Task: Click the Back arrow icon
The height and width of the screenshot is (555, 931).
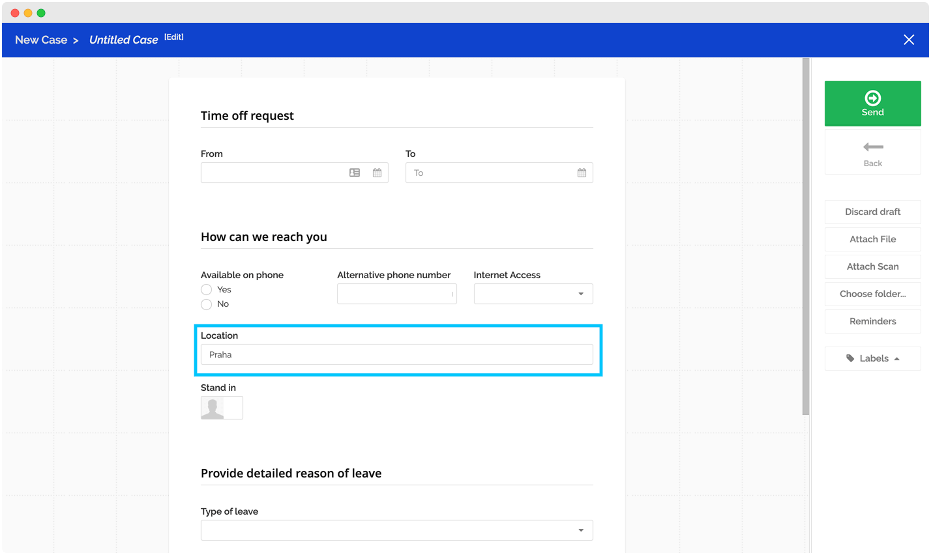Action: click(x=872, y=147)
